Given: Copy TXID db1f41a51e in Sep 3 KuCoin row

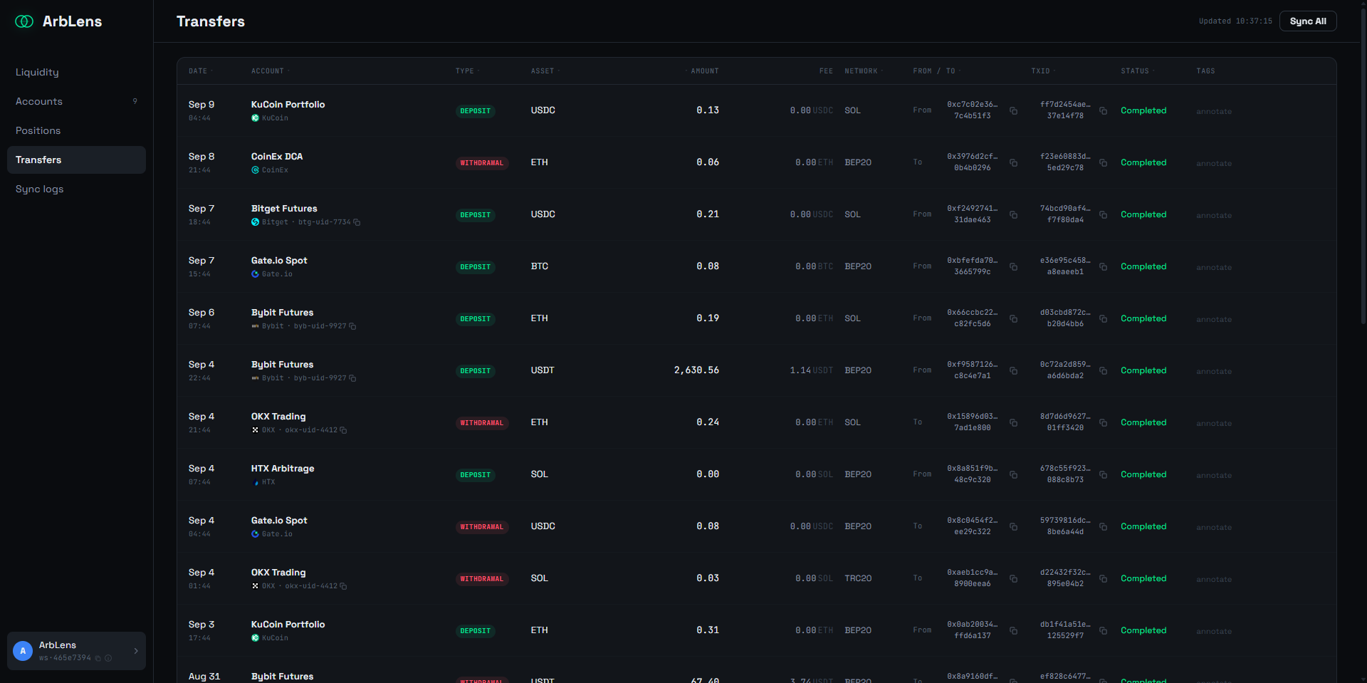Looking at the screenshot, I should tap(1103, 631).
